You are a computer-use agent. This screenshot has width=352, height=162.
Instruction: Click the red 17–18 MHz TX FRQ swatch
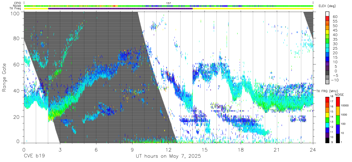[x=327, y=99]
